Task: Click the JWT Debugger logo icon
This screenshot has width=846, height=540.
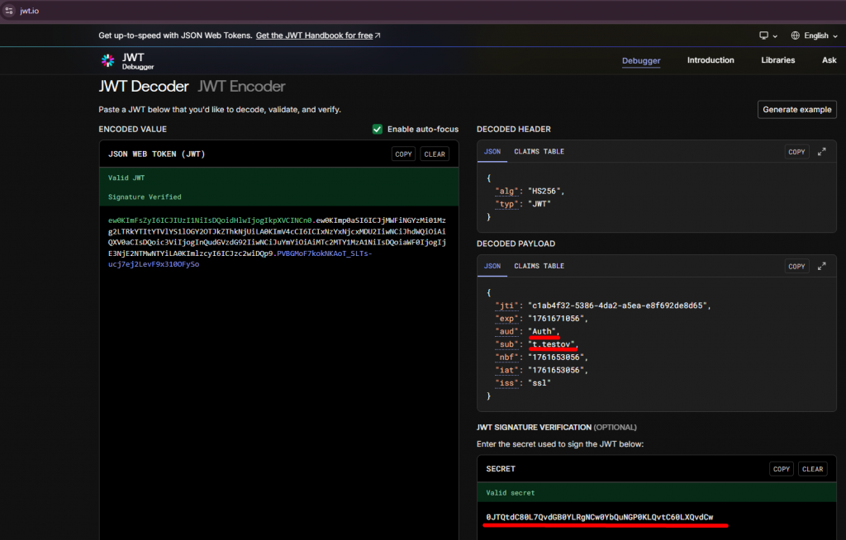Action: pos(107,60)
